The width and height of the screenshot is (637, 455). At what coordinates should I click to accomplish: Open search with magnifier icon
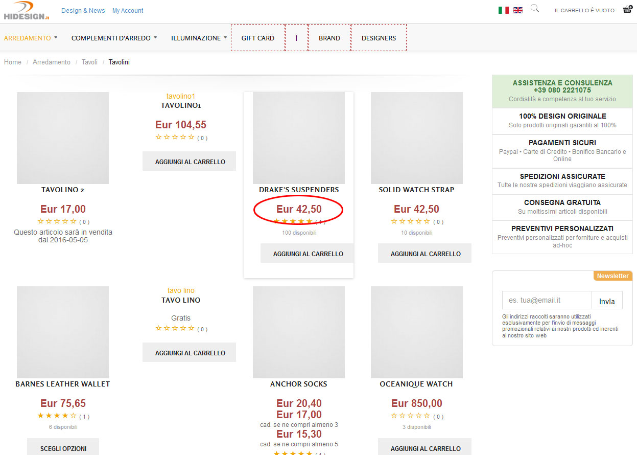[x=534, y=9]
